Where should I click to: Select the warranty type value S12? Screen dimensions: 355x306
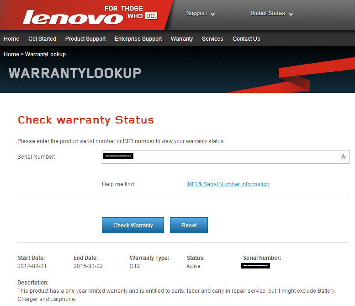(x=135, y=266)
